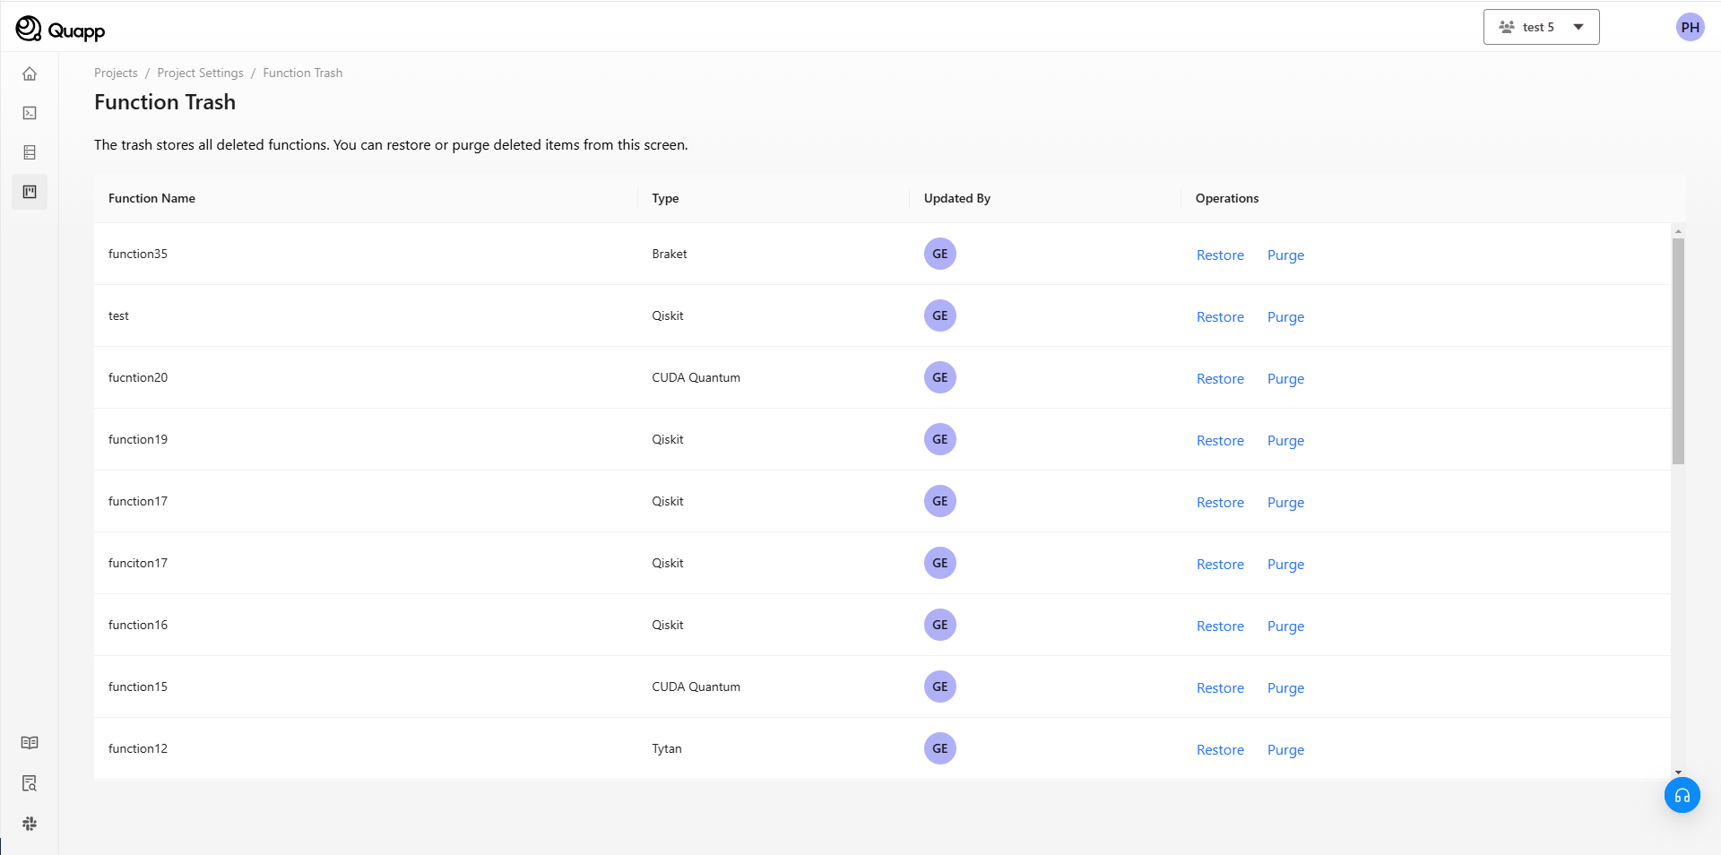
Task: Go to Project Settings breadcrumb
Action: point(200,73)
